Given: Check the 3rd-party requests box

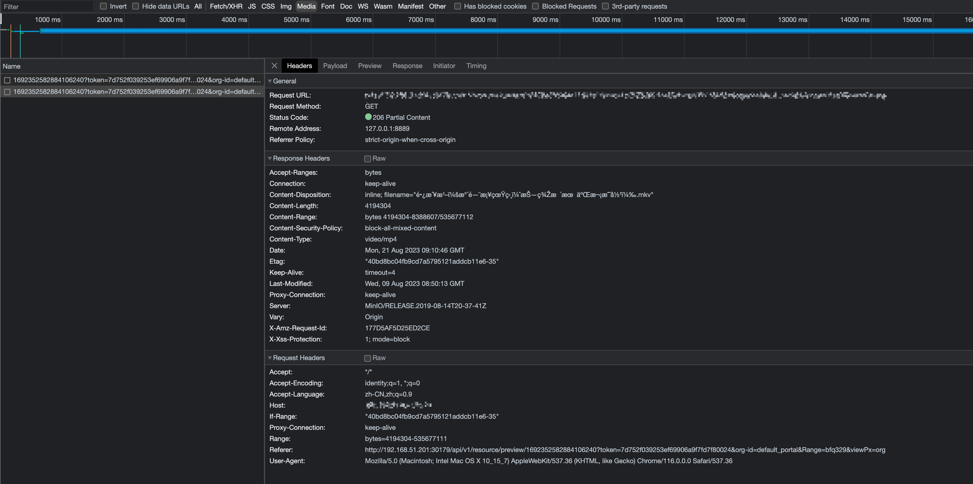Looking at the screenshot, I should [x=605, y=6].
